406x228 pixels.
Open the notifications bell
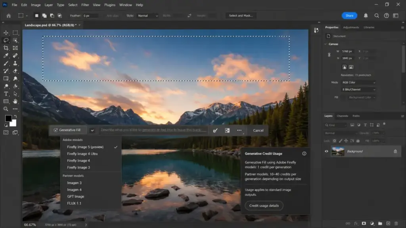(x=366, y=16)
